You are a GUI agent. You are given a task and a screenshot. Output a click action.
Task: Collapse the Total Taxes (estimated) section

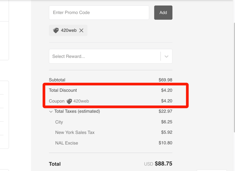pos(51,112)
